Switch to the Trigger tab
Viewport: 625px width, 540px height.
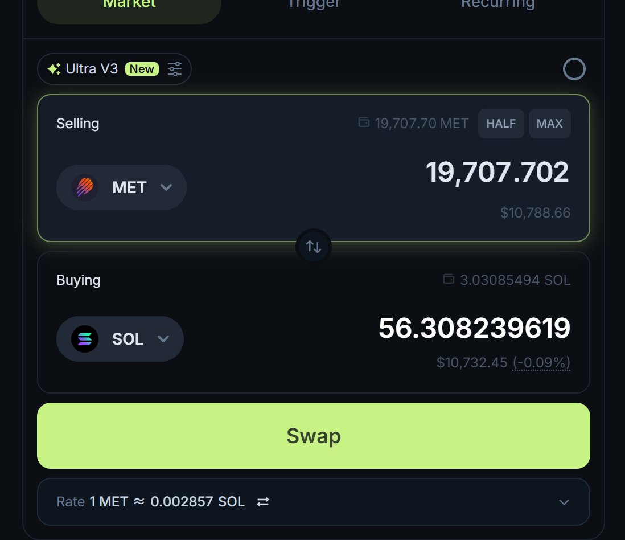click(314, 5)
